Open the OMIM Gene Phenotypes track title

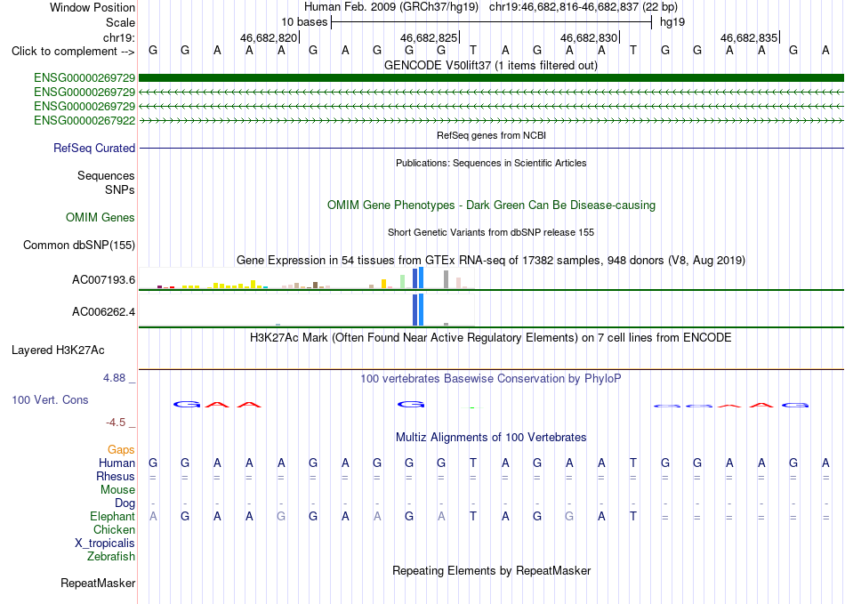(491, 205)
